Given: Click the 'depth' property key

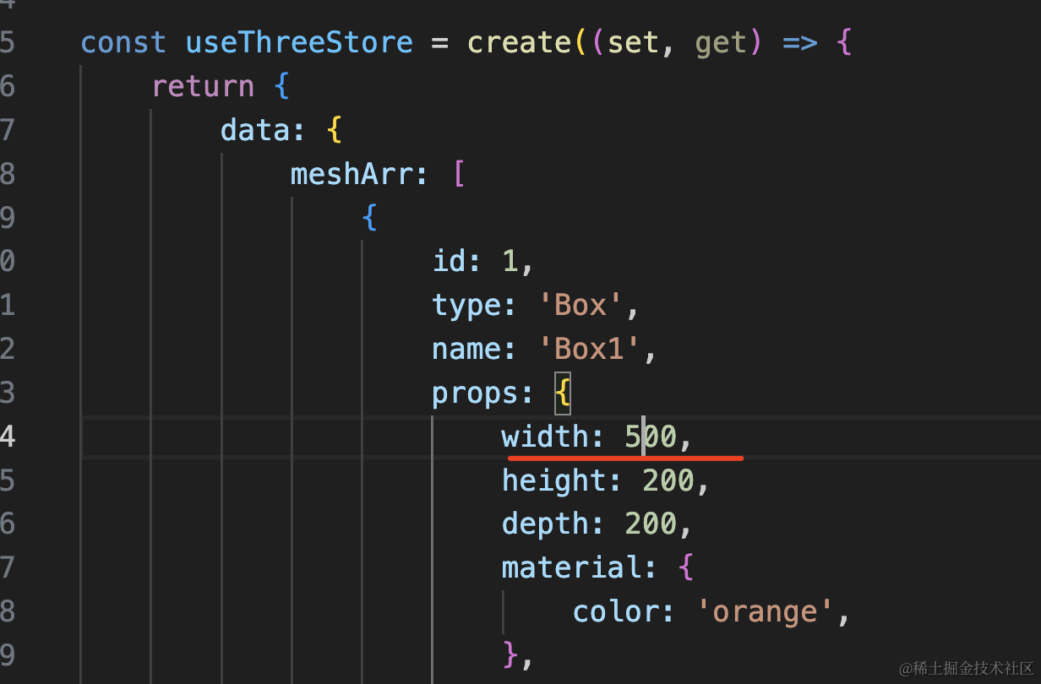Looking at the screenshot, I should [x=545, y=524].
